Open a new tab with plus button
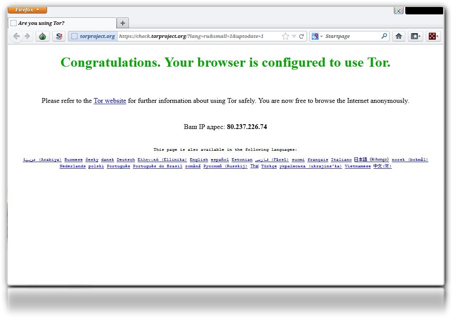This screenshot has width=451, height=319. tap(123, 23)
